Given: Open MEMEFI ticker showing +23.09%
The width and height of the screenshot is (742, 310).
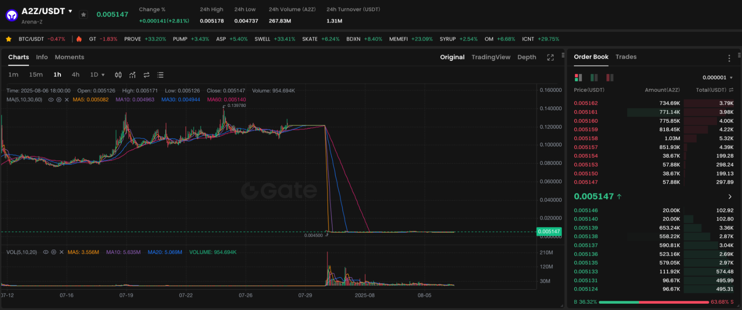Looking at the screenshot, I should click(411, 39).
